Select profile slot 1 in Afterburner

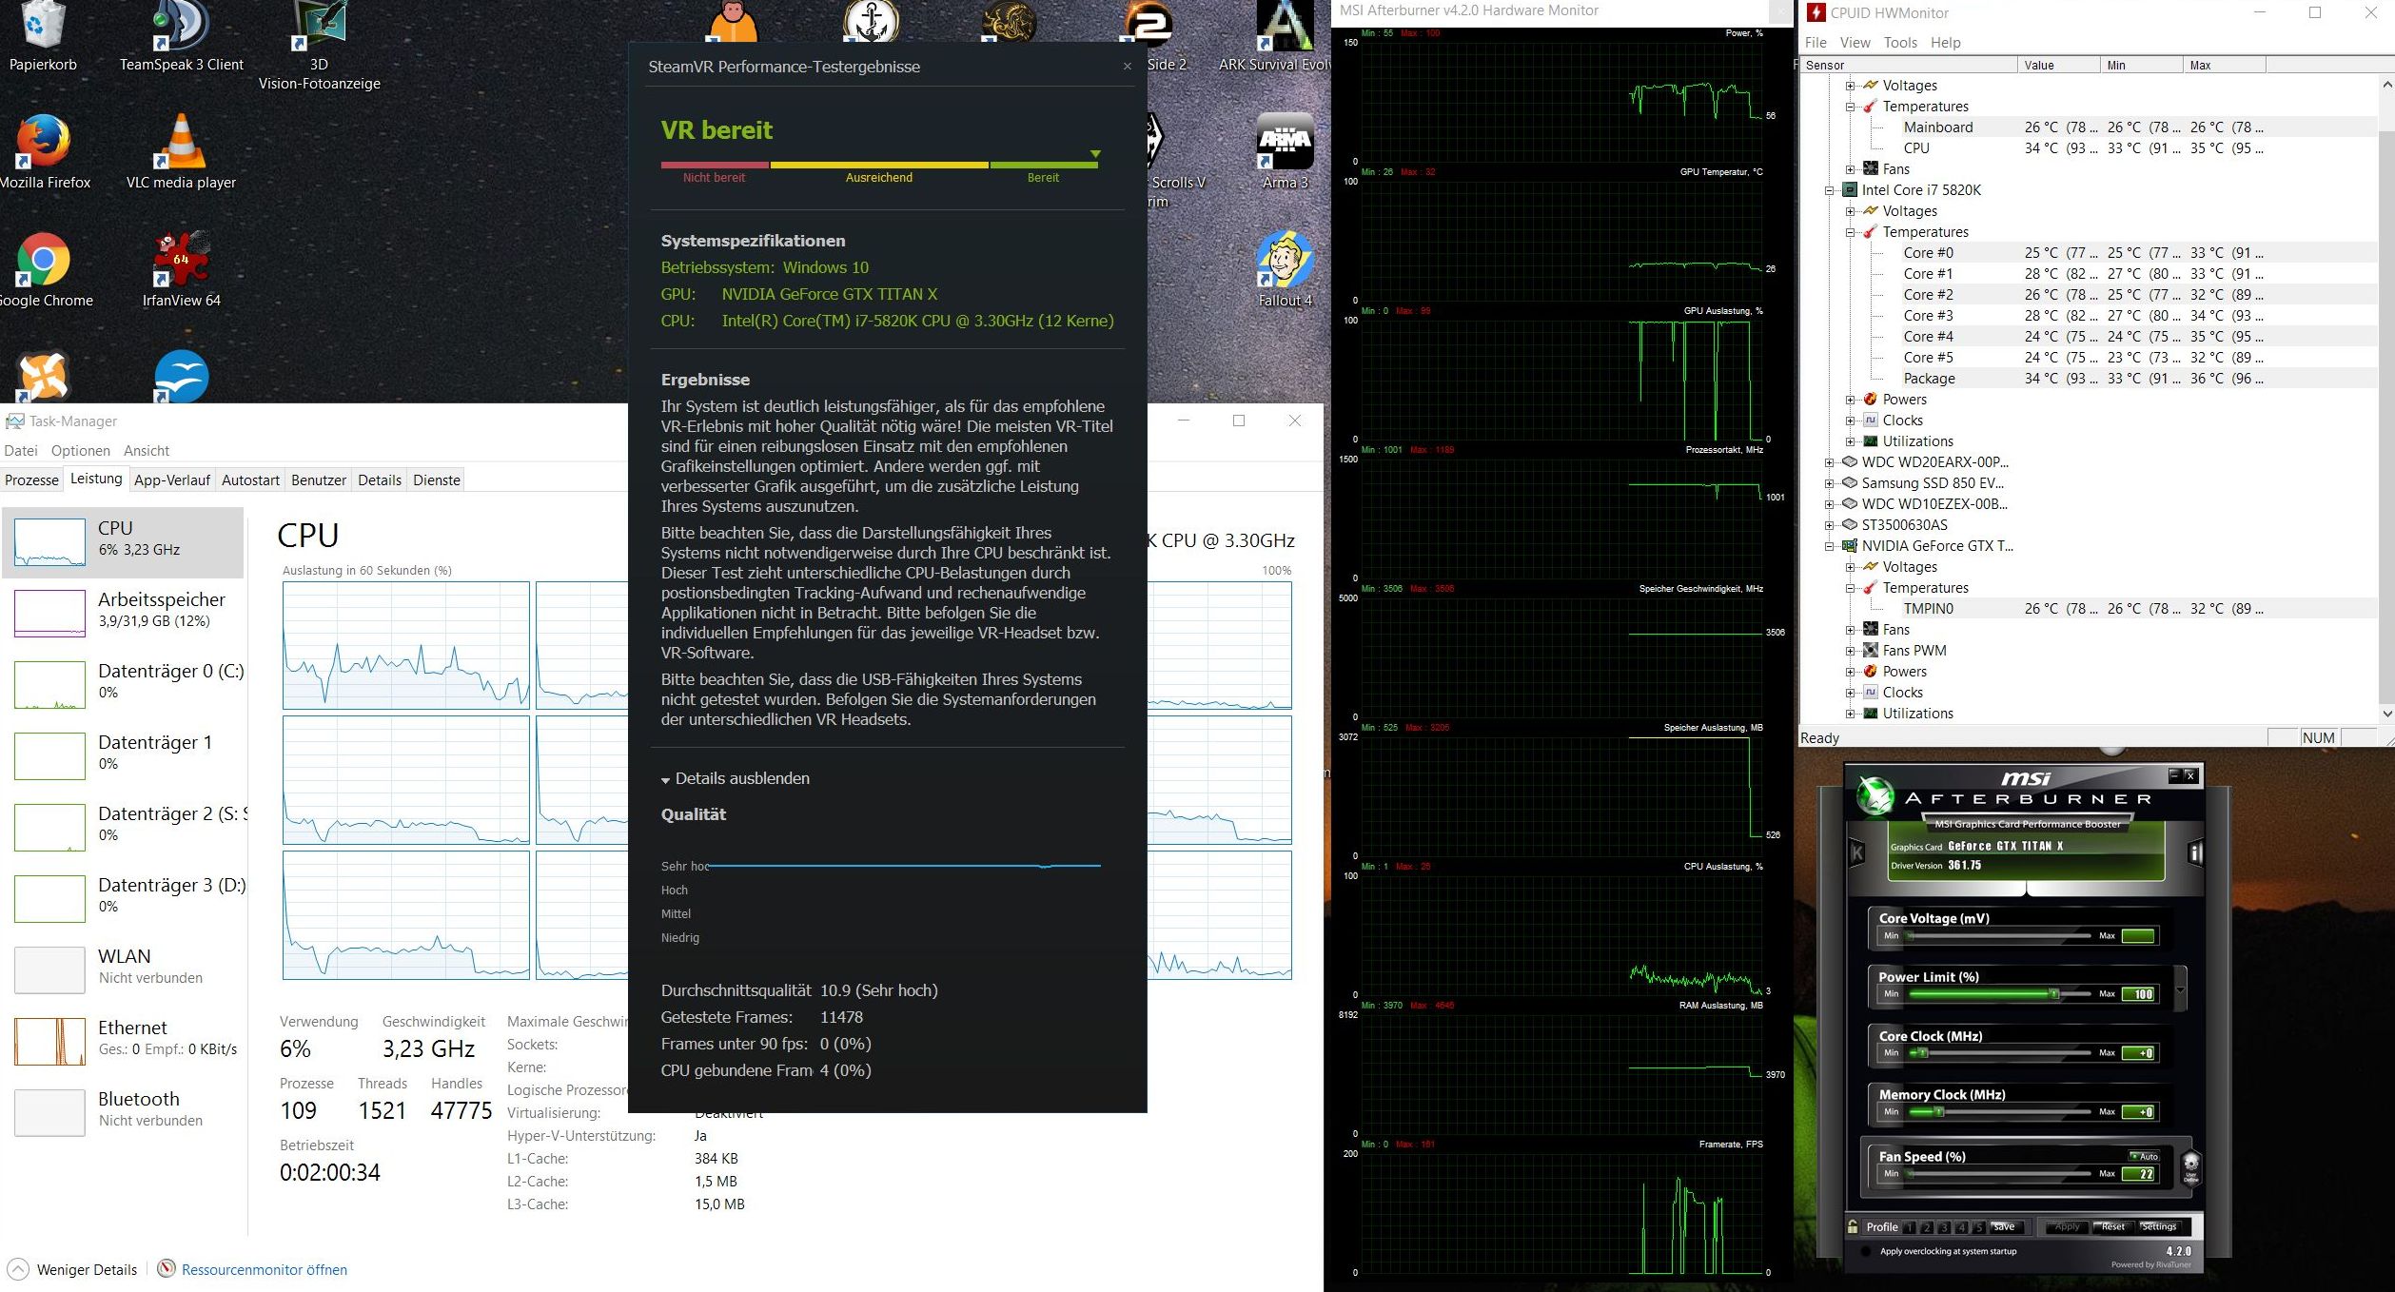1909,1227
